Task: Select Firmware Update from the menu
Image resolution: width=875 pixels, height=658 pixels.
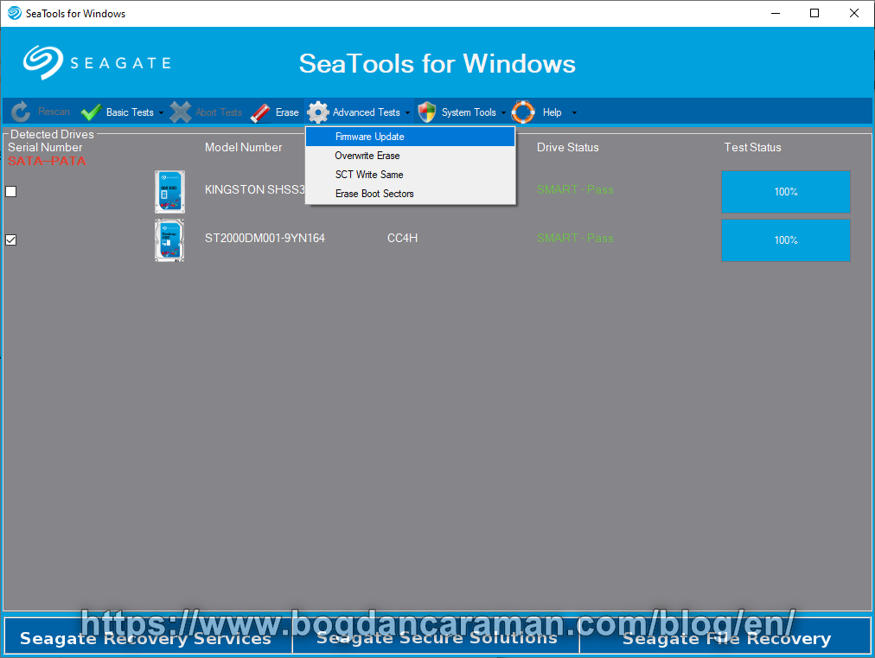Action: 410,137
